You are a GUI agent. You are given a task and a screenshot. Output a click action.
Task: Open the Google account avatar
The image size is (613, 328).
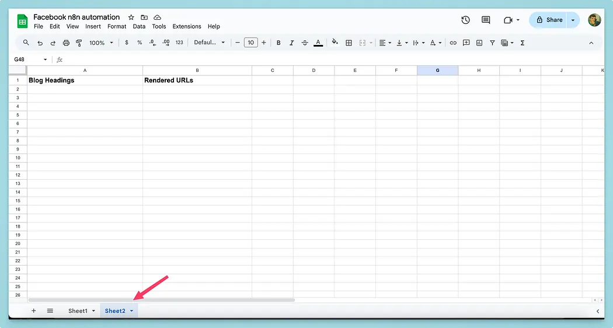click(594, 20)
